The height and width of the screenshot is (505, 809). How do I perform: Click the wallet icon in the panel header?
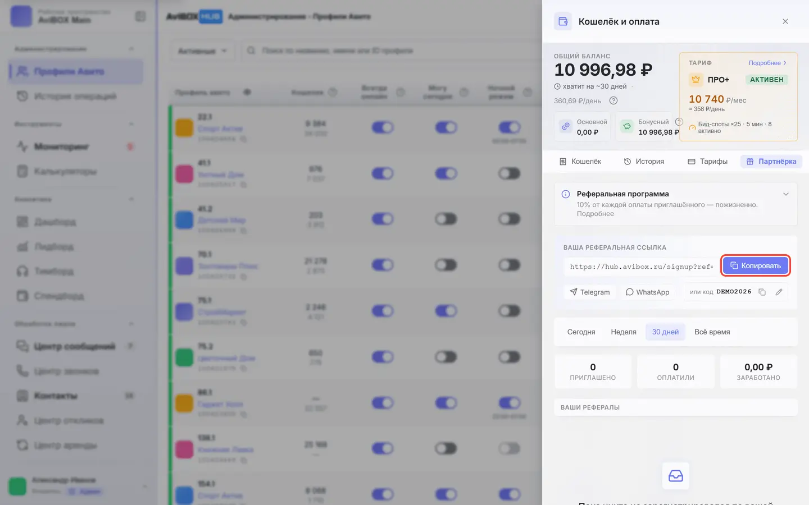(562, 21)
